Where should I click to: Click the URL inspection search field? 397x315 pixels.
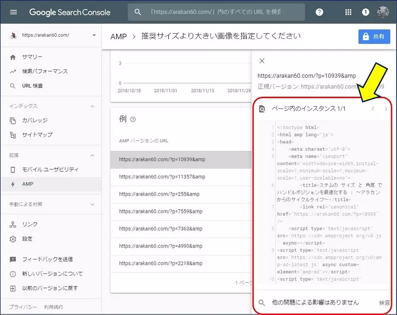216,12
